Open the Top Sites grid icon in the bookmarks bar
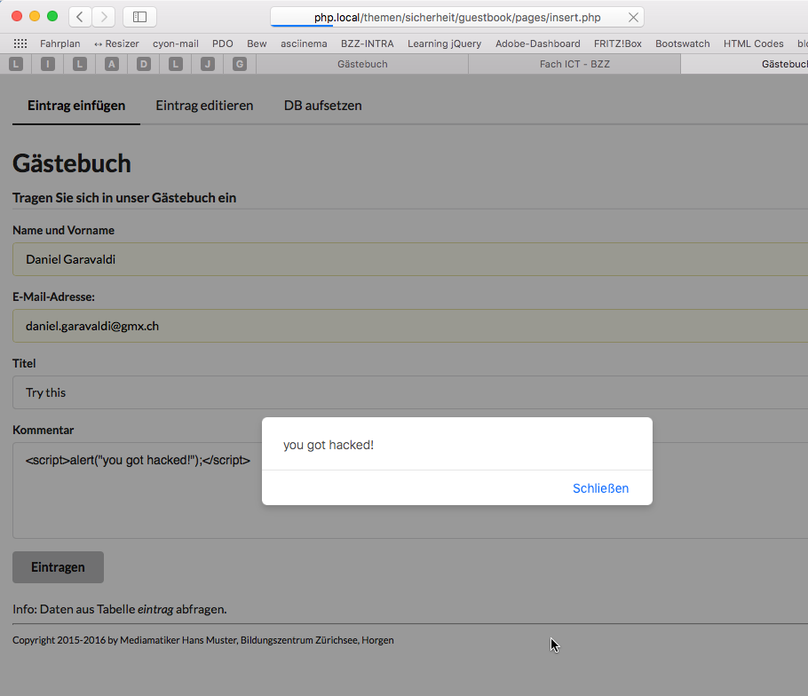This screenshot has height=696, width=808. [x=20, y=43]
